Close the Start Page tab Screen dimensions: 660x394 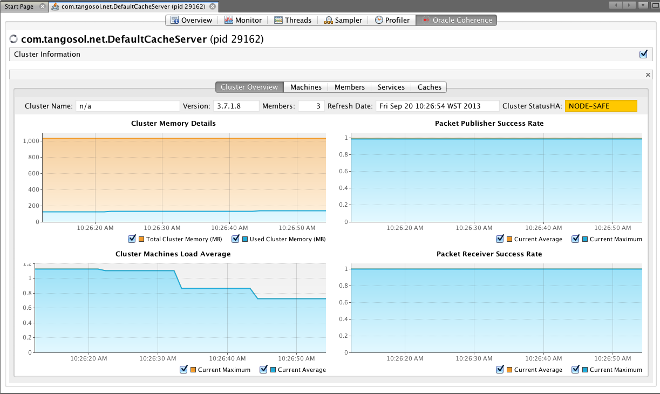43,6
